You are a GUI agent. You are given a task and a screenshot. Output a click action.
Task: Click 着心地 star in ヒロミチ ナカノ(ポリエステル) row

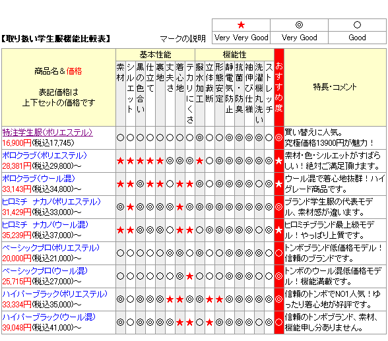pyautogui.click(x=180, y=207)
